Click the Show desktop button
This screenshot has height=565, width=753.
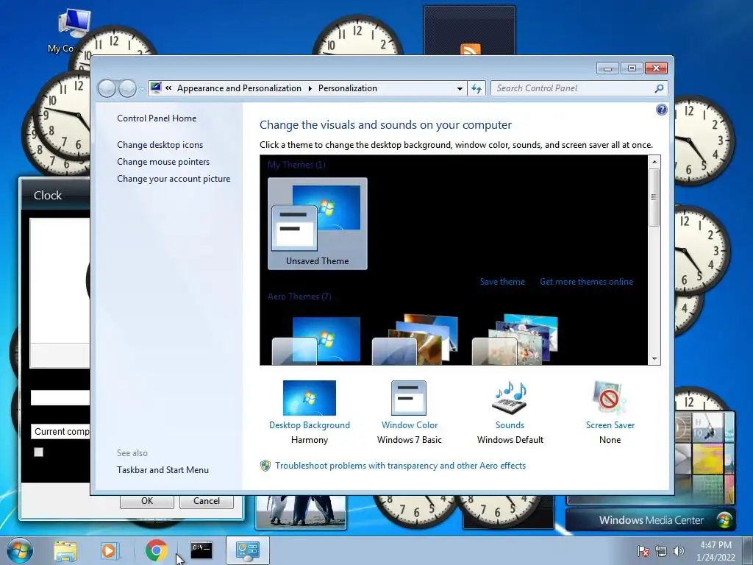pyautogui.click(x=747, y=550)
